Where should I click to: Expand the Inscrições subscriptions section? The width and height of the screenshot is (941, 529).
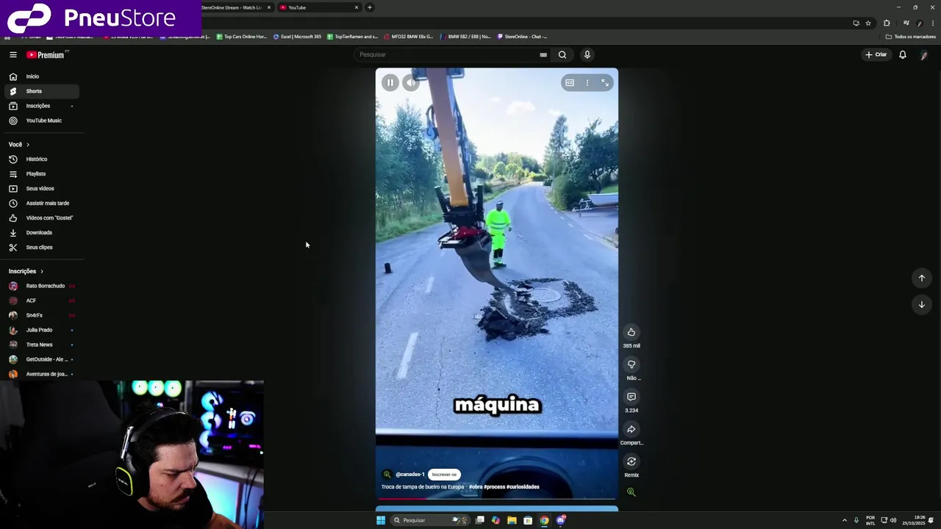(x=26, y=271)
